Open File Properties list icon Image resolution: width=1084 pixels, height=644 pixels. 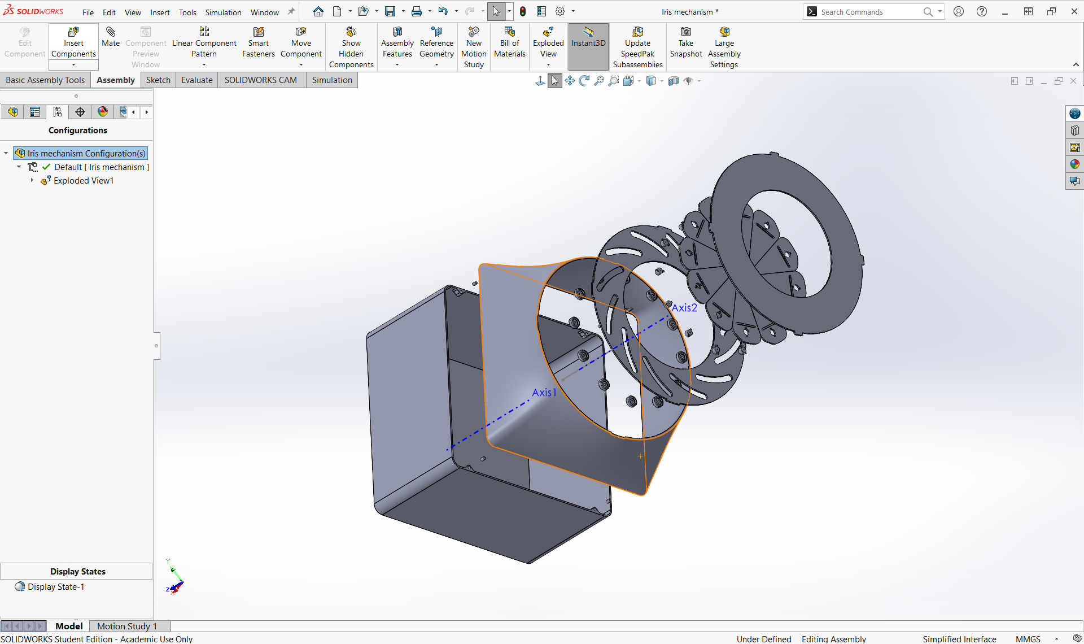click(x=541, y=11)
